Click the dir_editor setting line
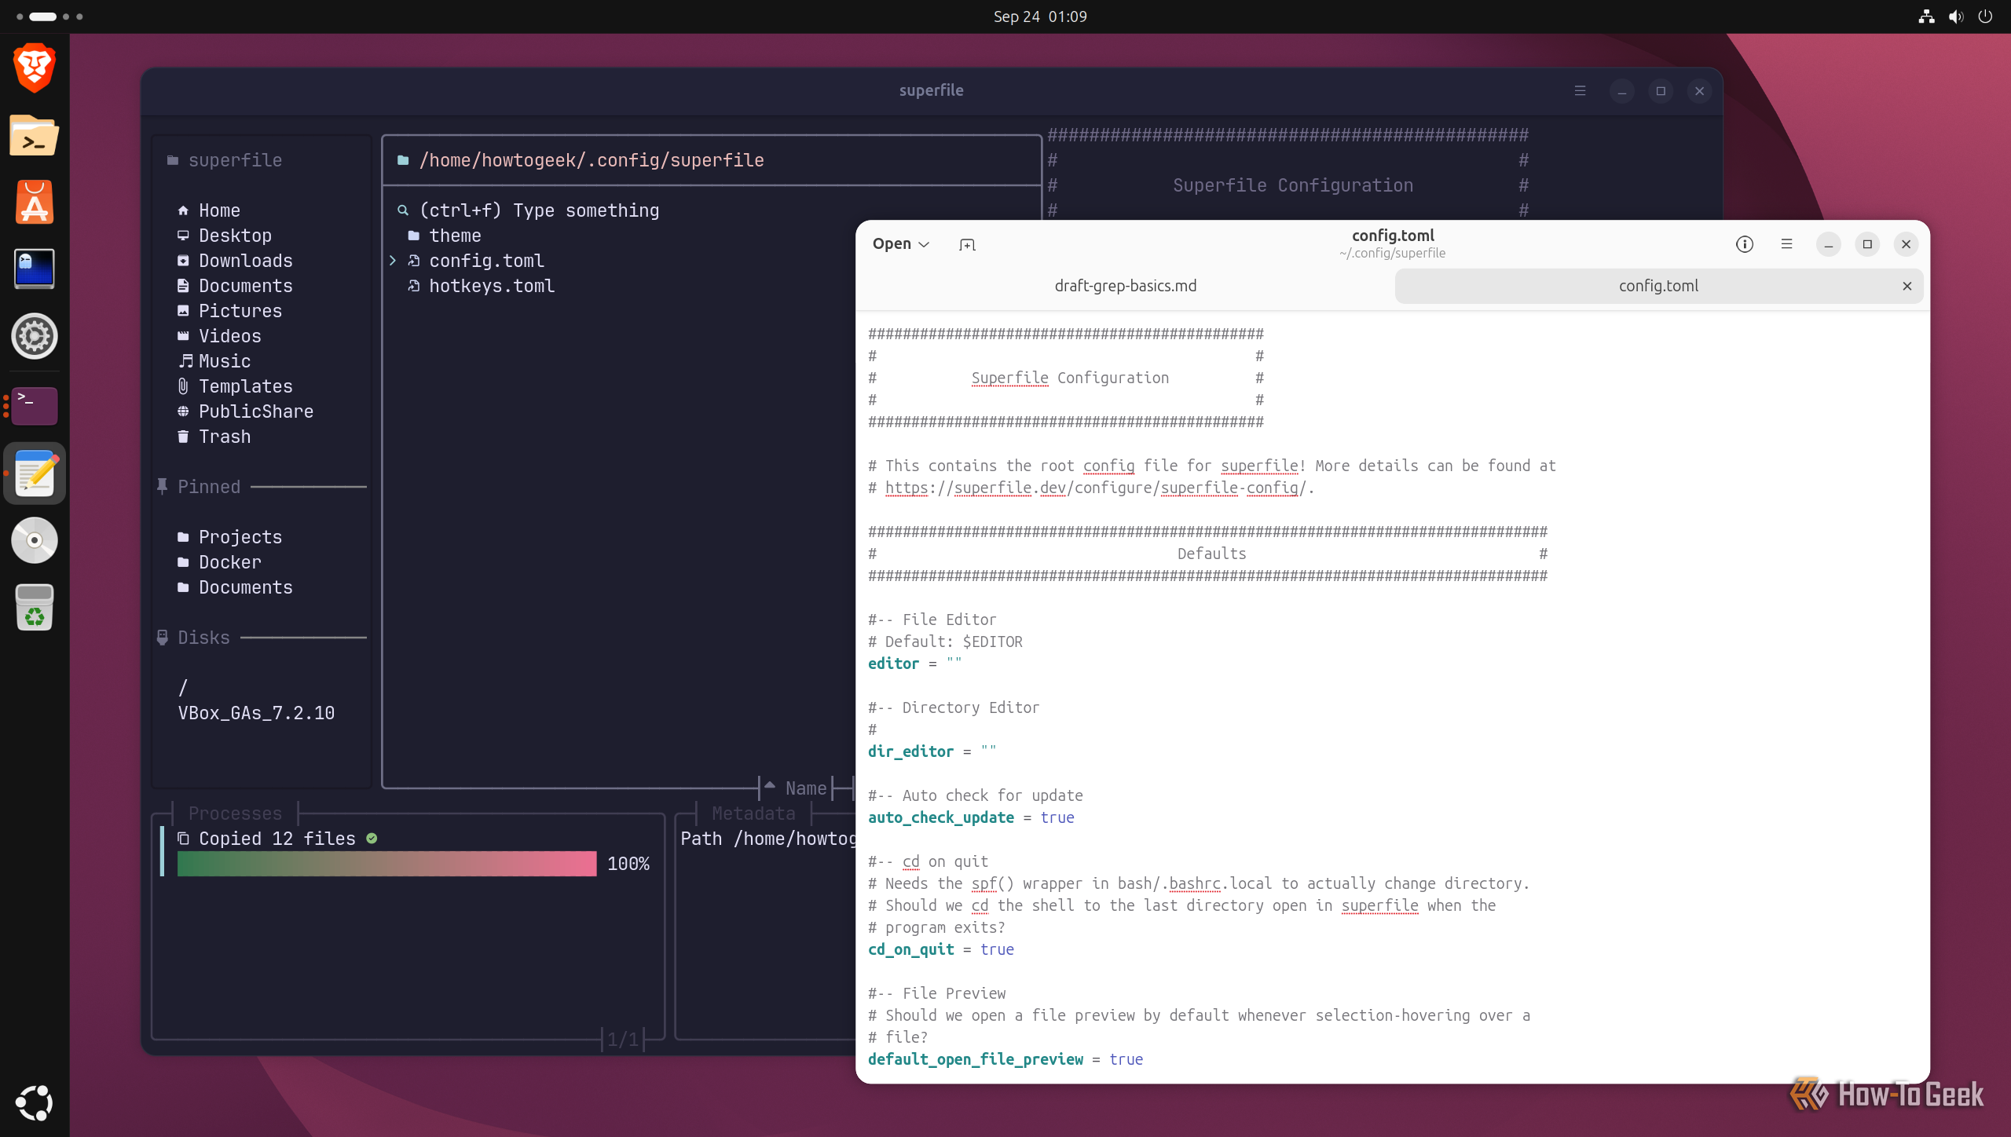The width and height of the screenshot is (2011, 1137). click(x=932, y=752)
